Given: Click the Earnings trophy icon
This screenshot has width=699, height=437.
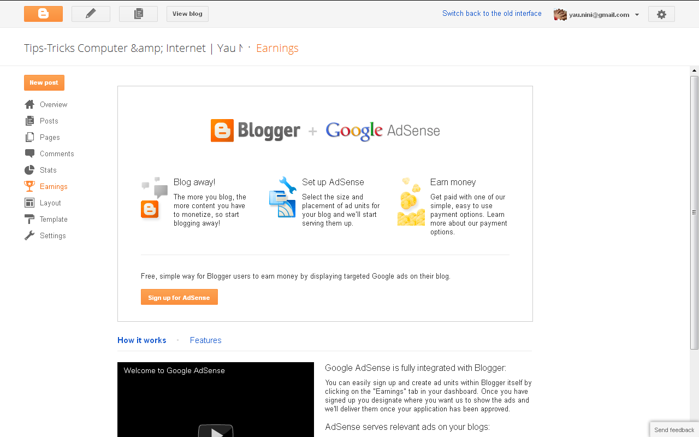Looking at the screenshot, I should [29, 186].
